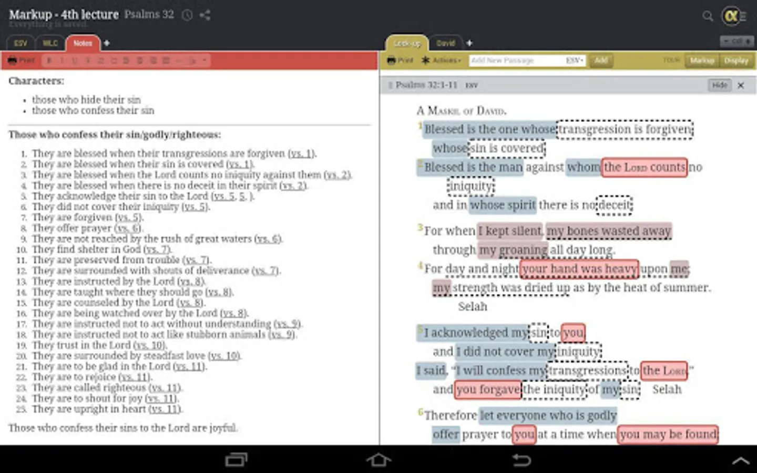Open vs. 9 link in 'stubborn animals' line

(282, 335)
